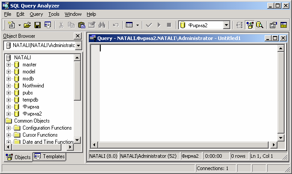Click the query editor scroll-right arrow
The image size is (292, 174).
273,145
